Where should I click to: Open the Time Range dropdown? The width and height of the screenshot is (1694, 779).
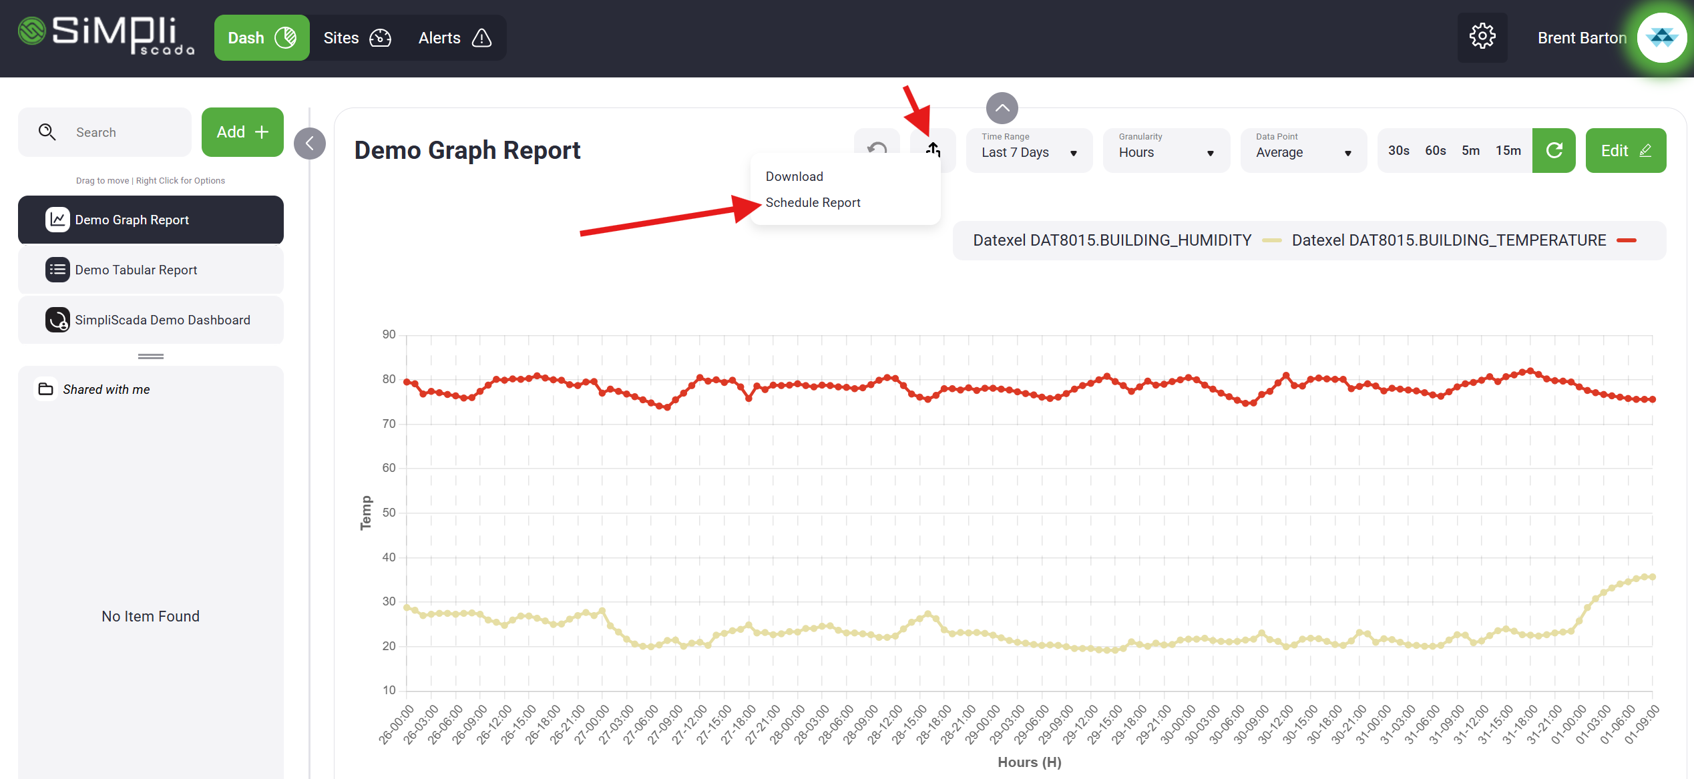click(1028, 151)
